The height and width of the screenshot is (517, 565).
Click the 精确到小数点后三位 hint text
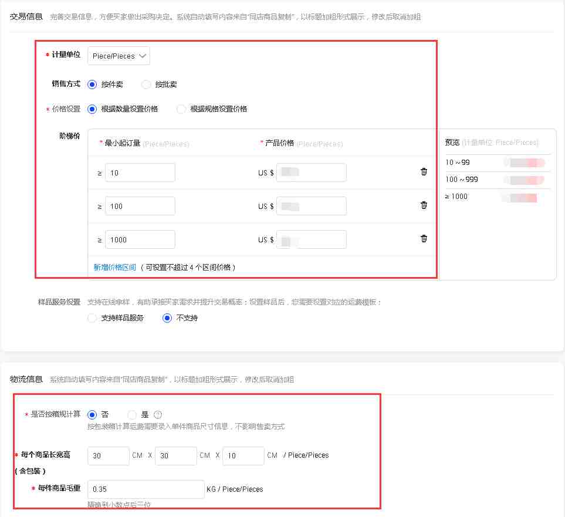(x=119, y=505)
